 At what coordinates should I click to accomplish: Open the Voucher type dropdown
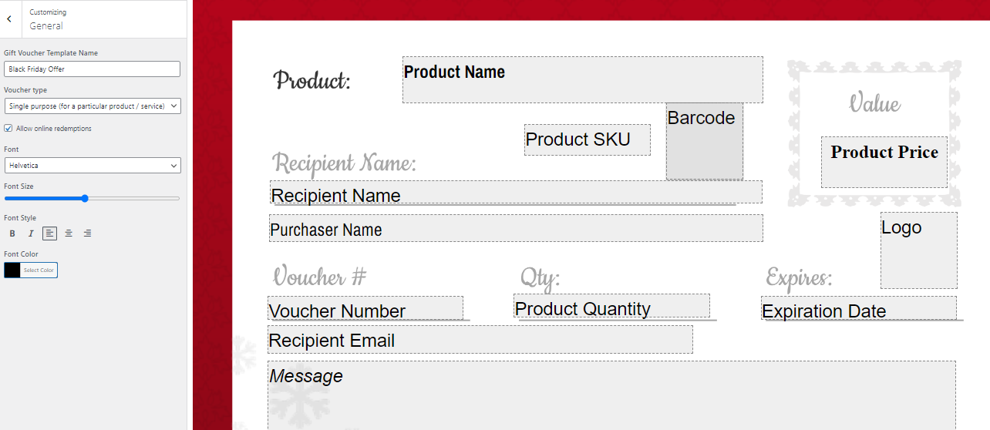[x=93, y=106]
